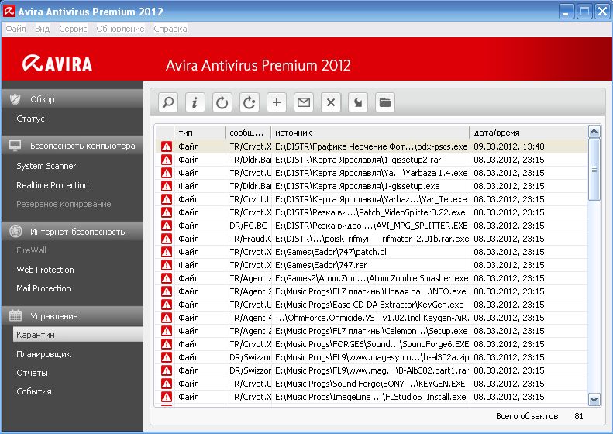Select the row with 1-gissetup.exe

coord(371,186)
